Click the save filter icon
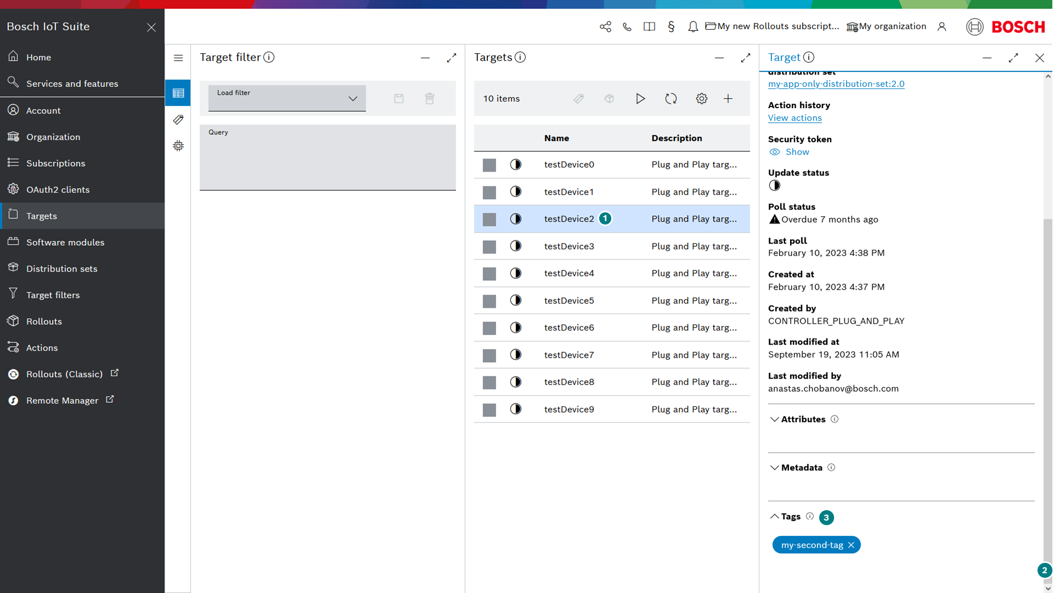The width and height of the screenshot is (1054, 593). [399, 99]
